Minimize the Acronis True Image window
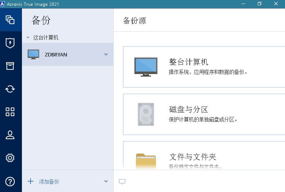Screen dimensions: 285x192 (243, 4)
